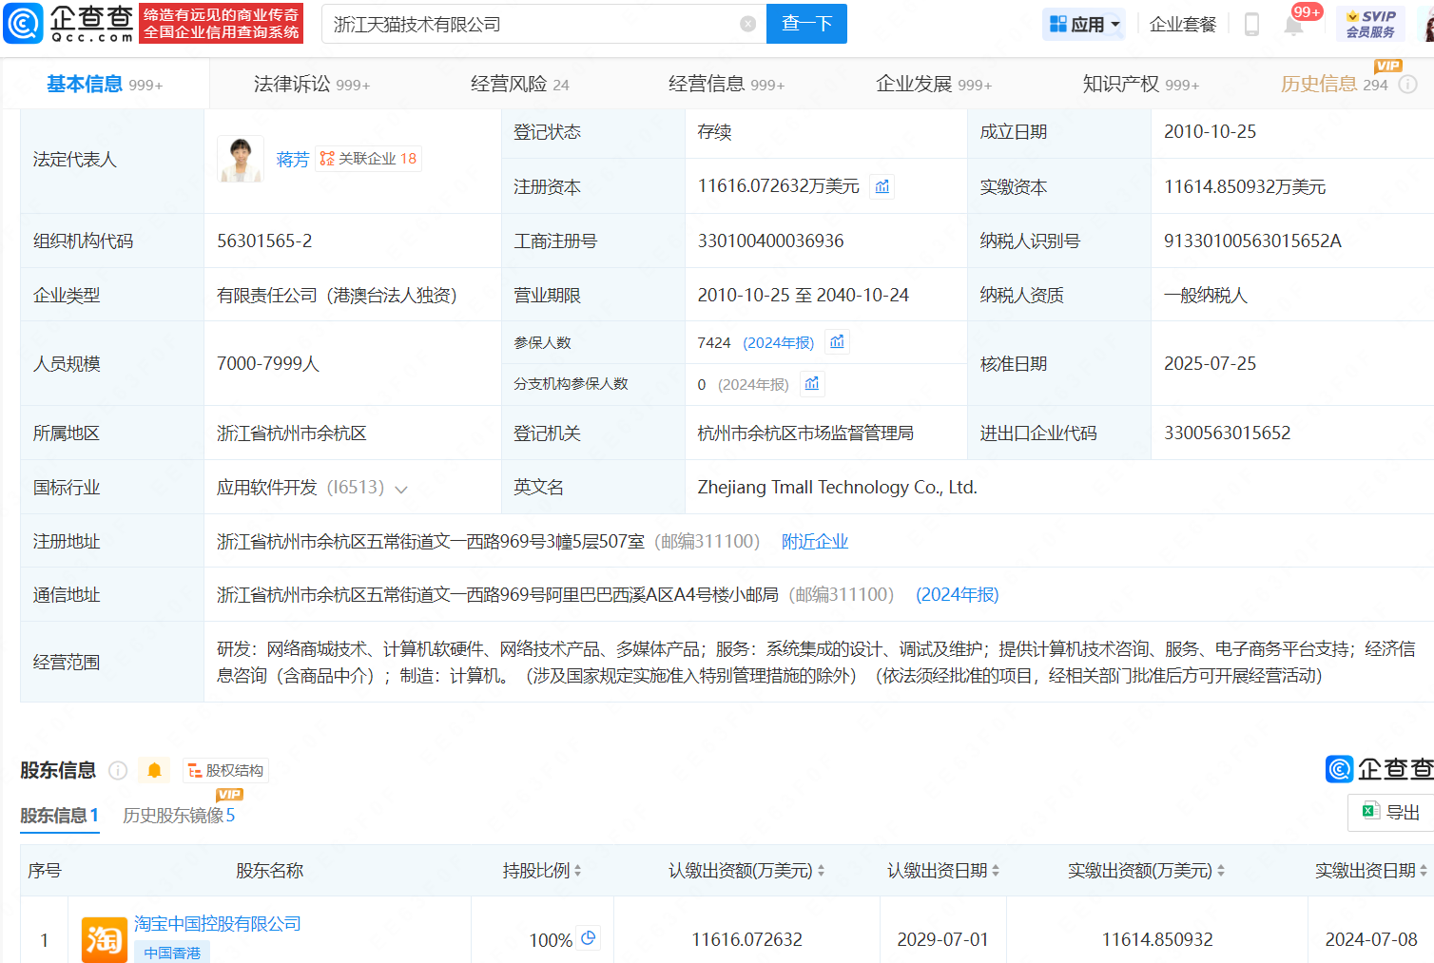Expand the industry classification chevron
Image resolution: width=1434 pixels, height=963 pixels.
(401, 490)
